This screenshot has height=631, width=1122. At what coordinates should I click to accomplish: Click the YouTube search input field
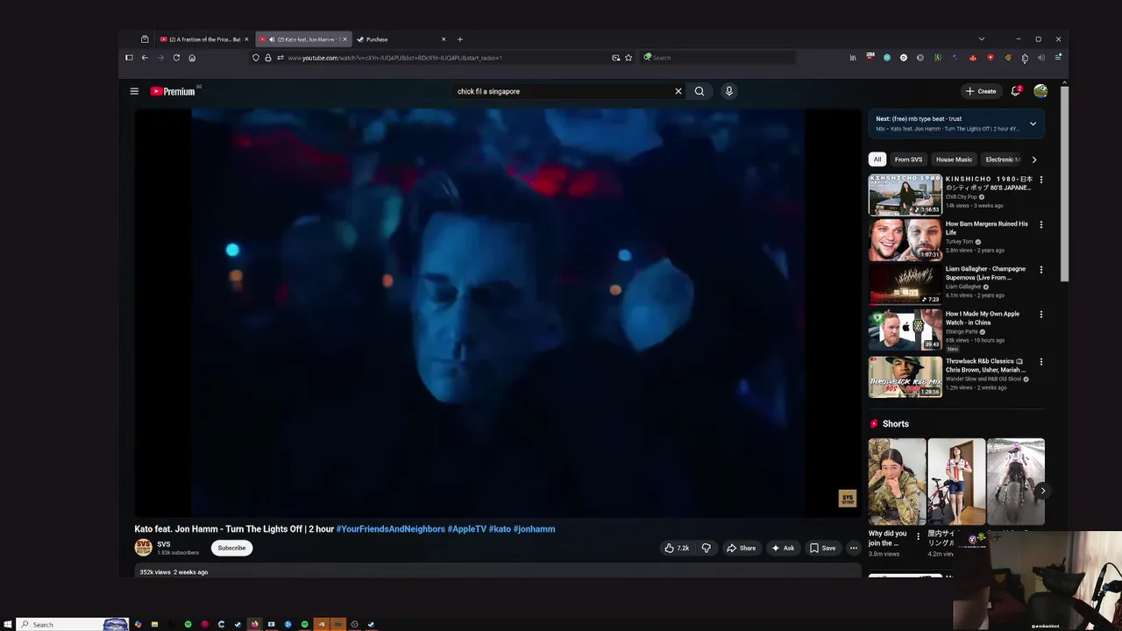561,91
